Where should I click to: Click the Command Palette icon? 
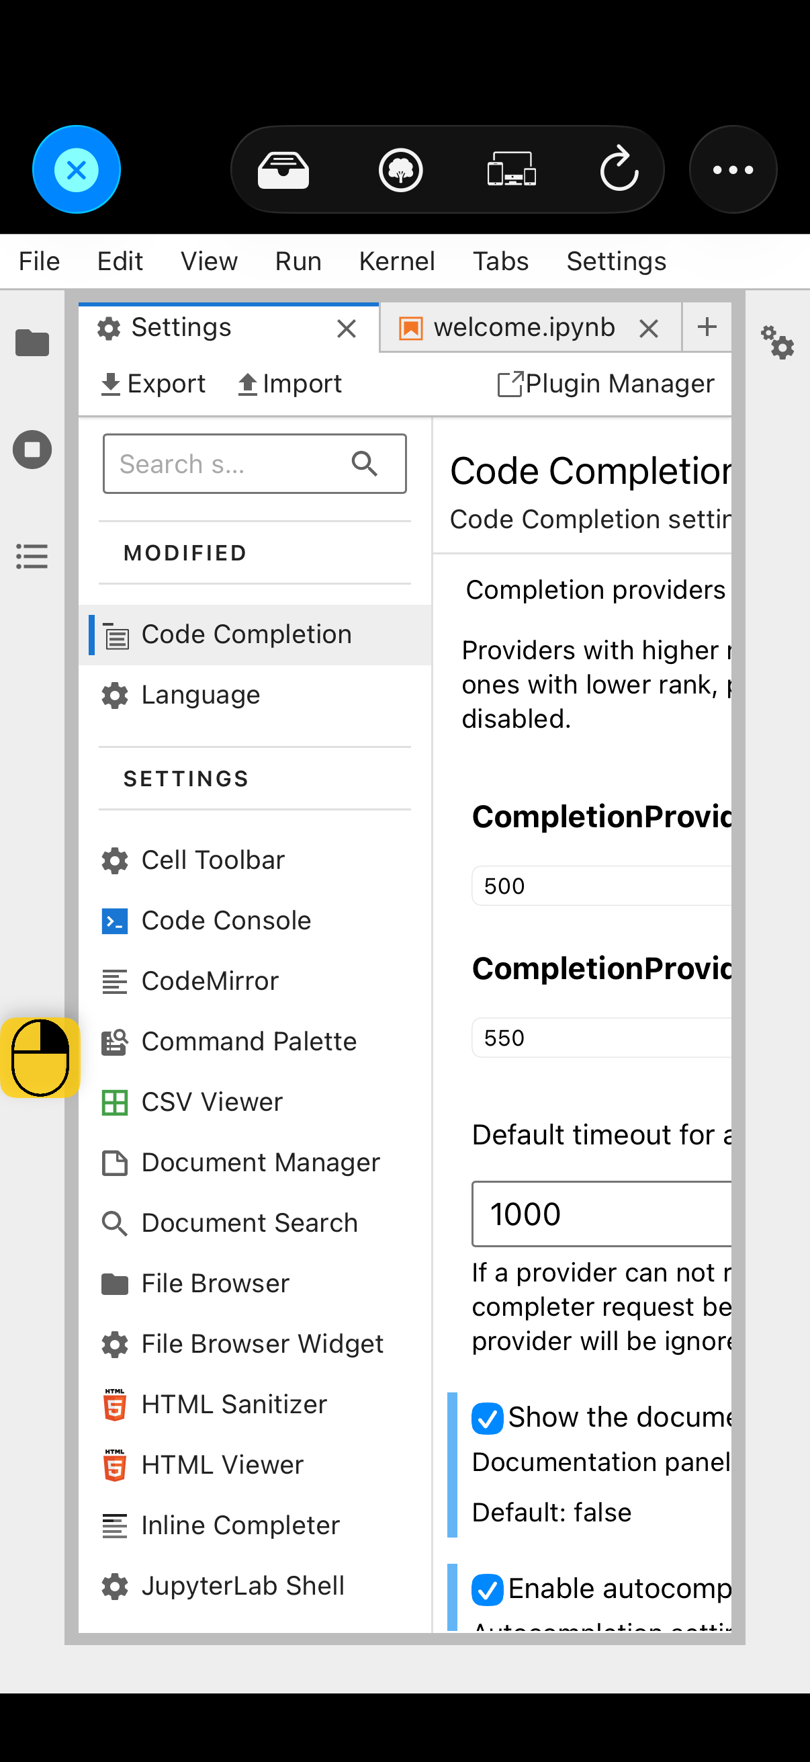tap(115, 1042)
